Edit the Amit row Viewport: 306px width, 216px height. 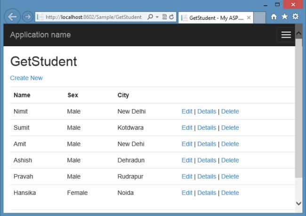coord(187,144)
